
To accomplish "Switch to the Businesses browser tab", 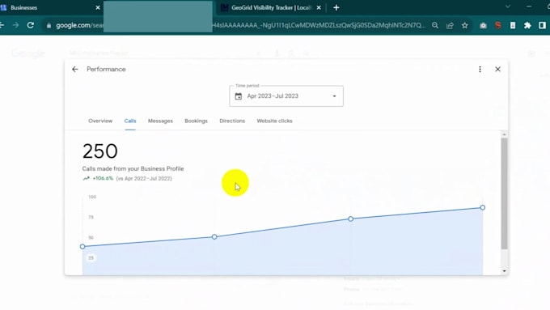I will 49,7.
